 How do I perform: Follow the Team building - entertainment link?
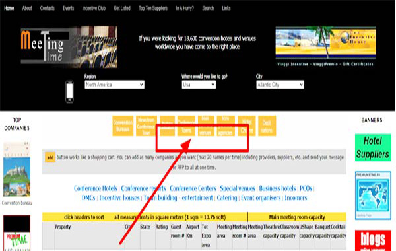178,198
